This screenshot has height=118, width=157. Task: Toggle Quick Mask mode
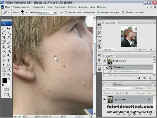coord(7,90)
